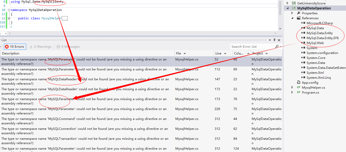Image resolution: width=346 pixels, height=152 pixels.
Task: Expand the Program.cs file node
Action: (x=292, y=92)
